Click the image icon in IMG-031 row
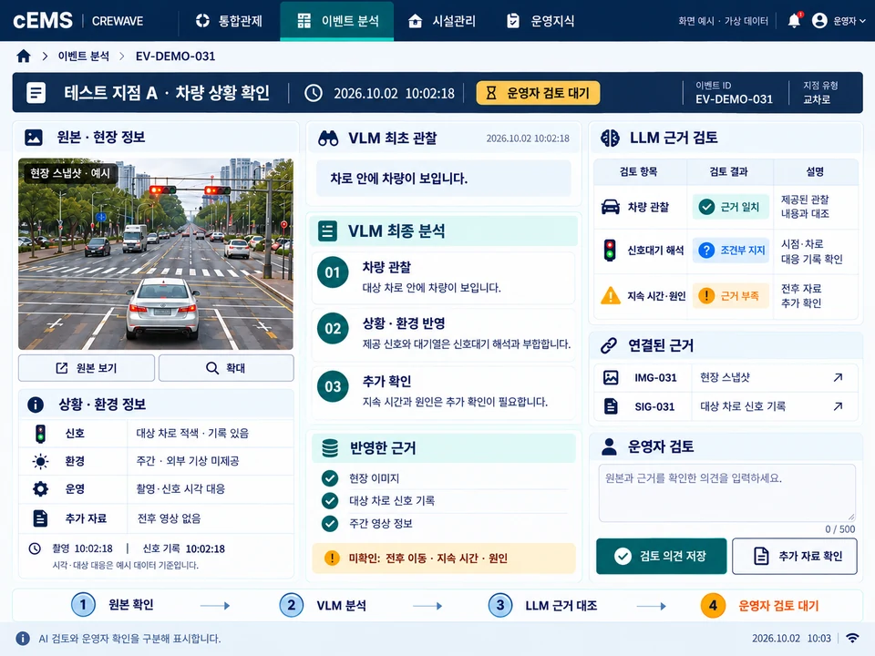Image resolution: width=875 pixels, height=656 pixels. tap(611, 377)
